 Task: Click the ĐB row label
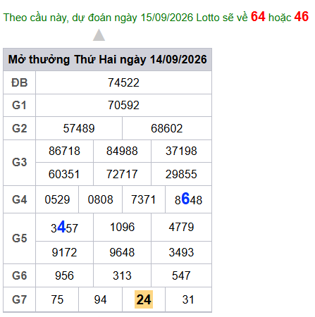[20, 82]
